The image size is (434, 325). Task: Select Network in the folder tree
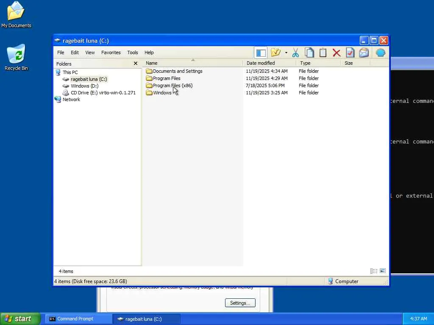tap(71, 99)
